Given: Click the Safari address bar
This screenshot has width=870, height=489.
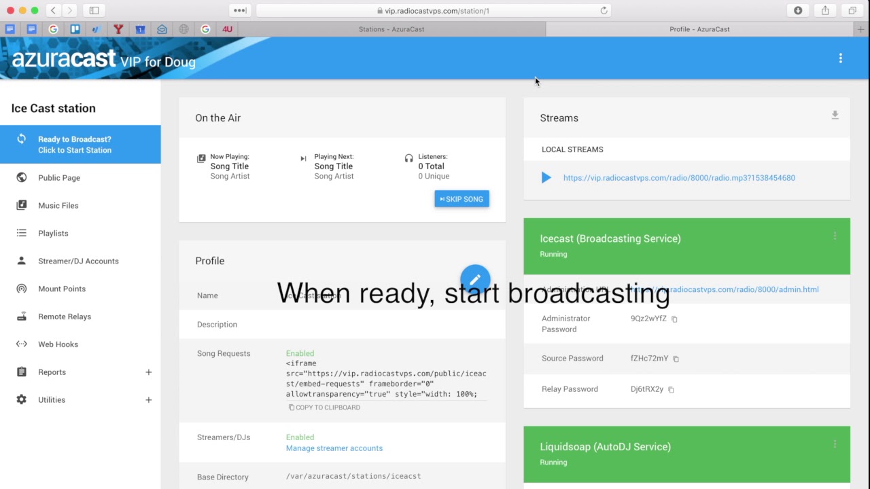Looking at the screenshot, I should click(434, 10).
